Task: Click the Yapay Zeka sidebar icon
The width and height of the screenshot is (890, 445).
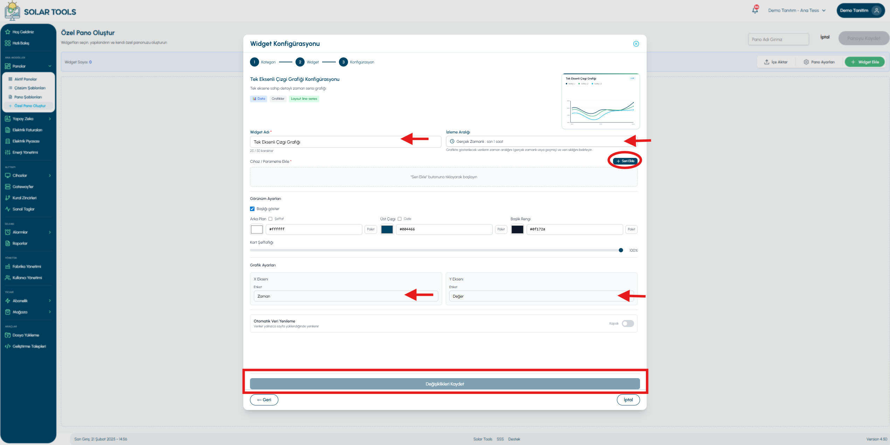Action: tap(8, 119)
